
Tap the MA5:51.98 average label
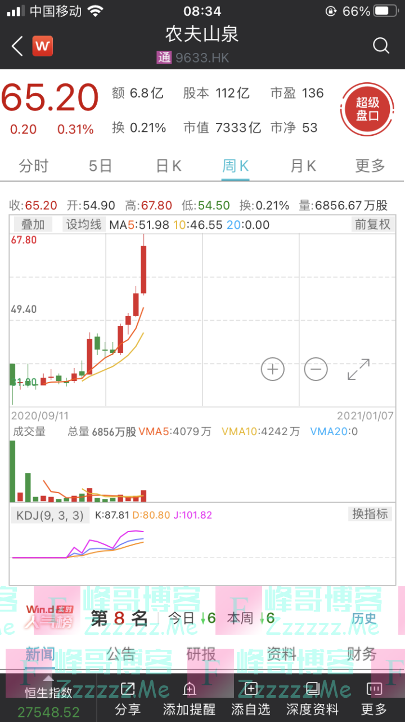139,225
